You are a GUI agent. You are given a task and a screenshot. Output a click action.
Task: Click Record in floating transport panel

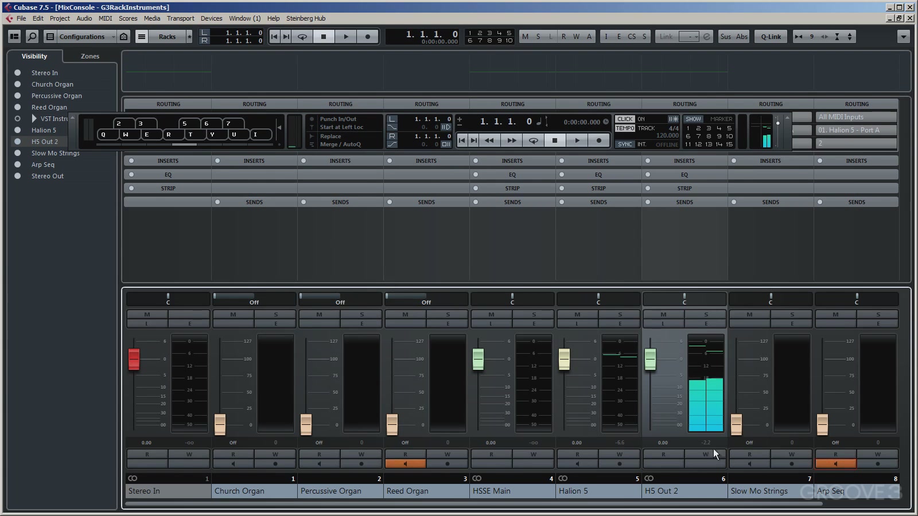point(599,140)
